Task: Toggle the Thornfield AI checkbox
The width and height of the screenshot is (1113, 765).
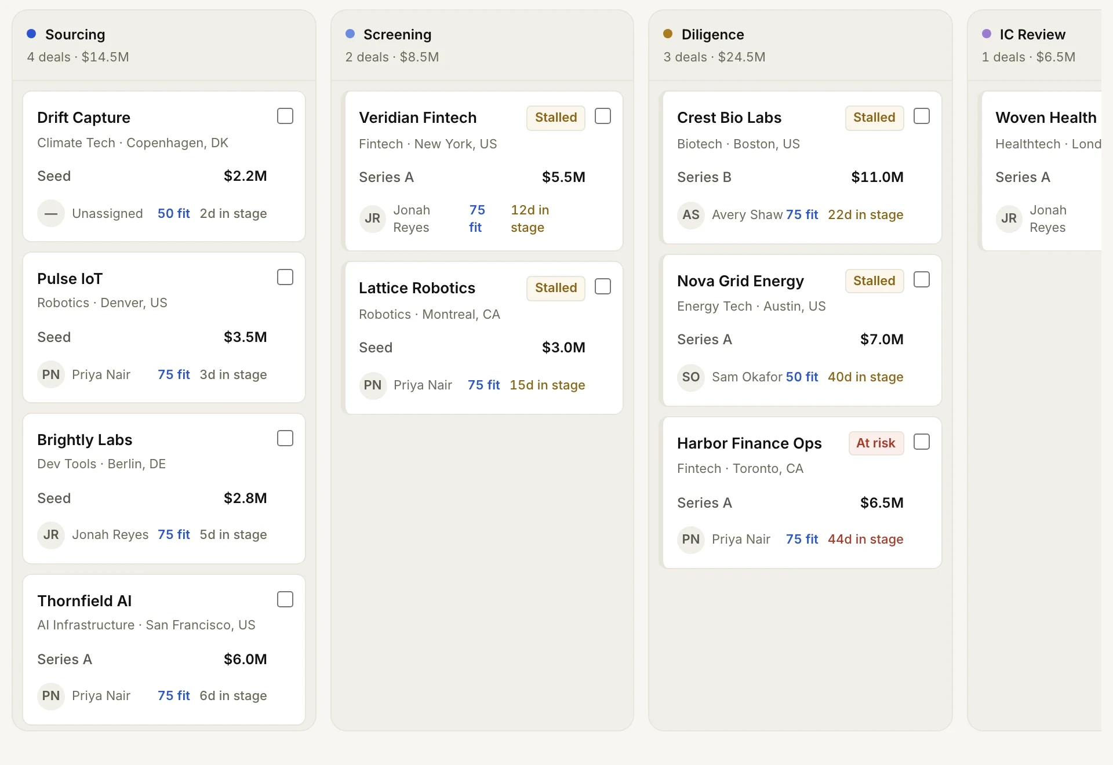Action: pyautogui.click(x=285, y=599)
